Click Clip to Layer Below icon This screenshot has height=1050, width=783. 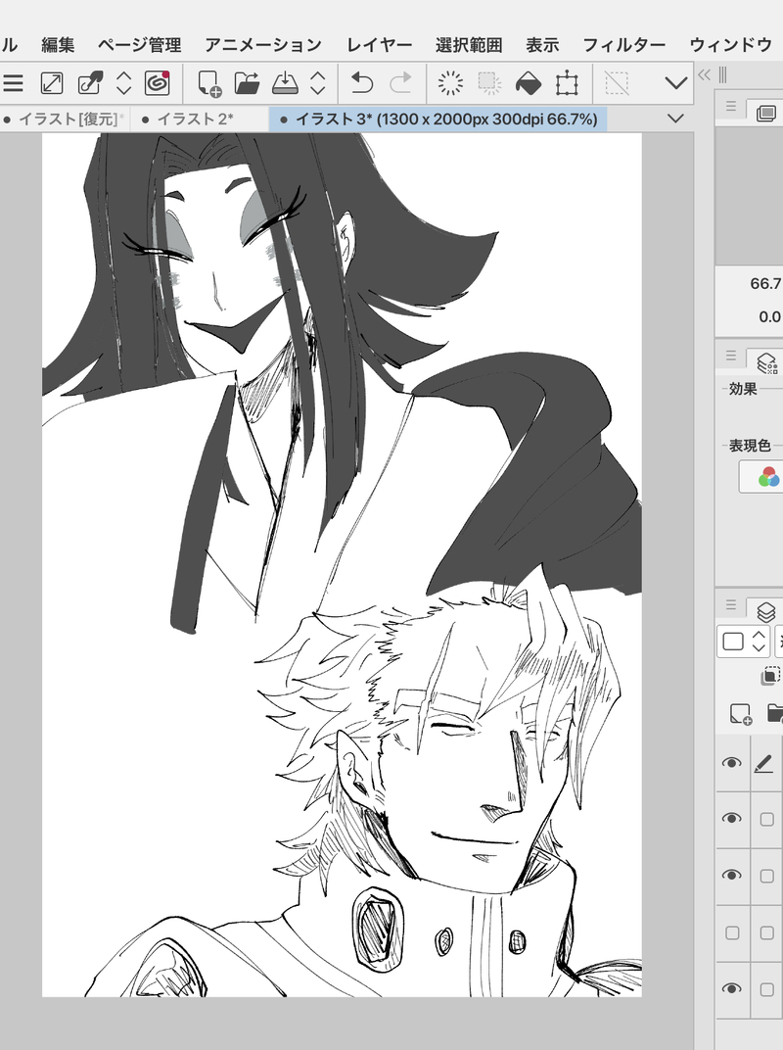(771, 676)
